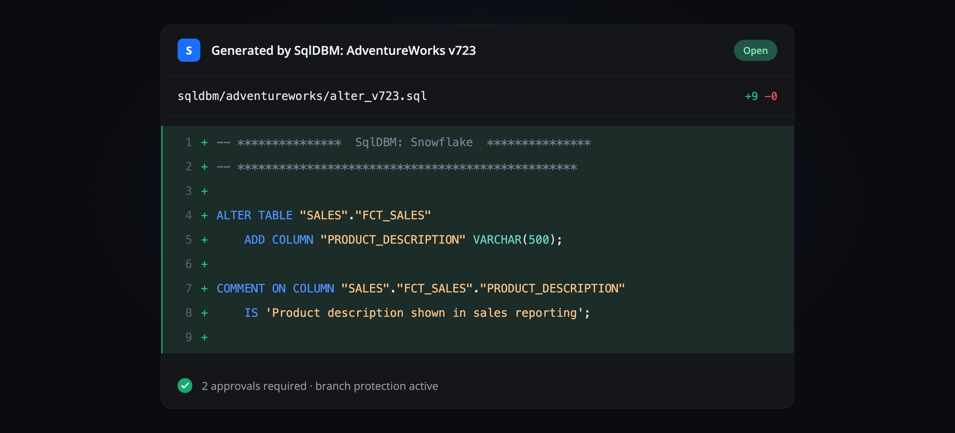Click the Open status badge
Image resolution: width=955 pixels, height=433 pixels.
point(755,50)
